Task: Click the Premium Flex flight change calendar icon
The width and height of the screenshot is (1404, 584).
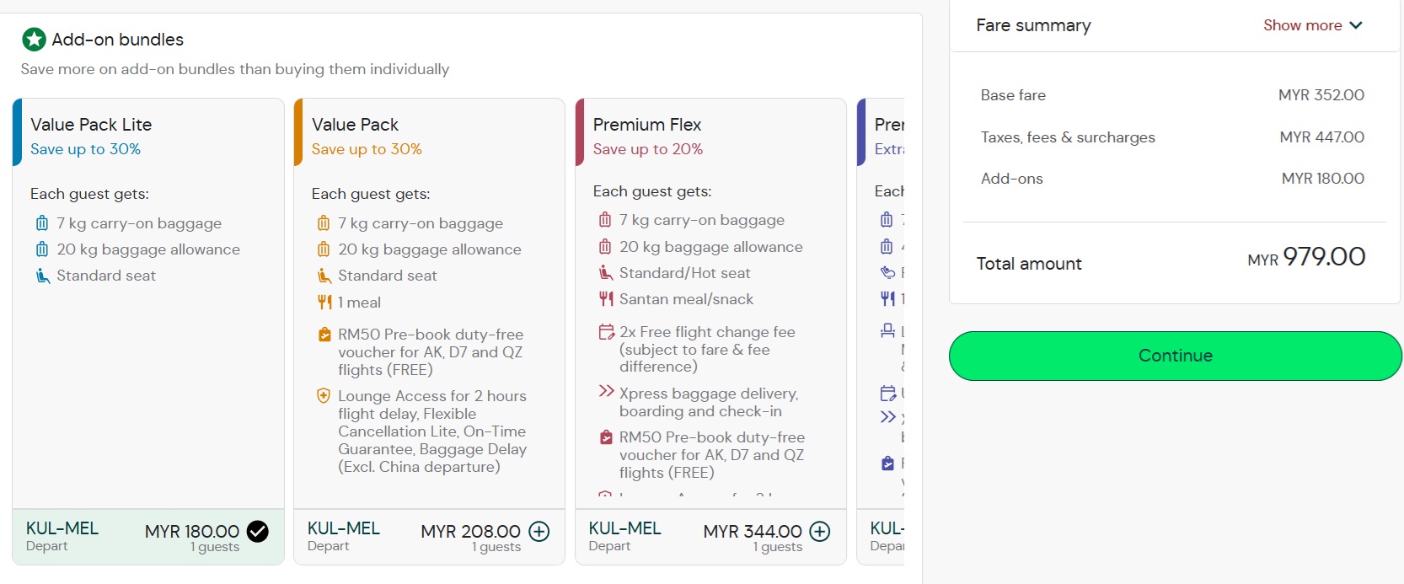Action: point(606,332)
